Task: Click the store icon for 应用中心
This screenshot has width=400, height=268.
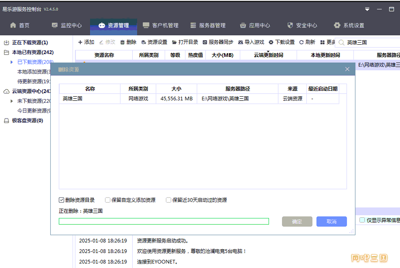Action: tap(243, 25)
